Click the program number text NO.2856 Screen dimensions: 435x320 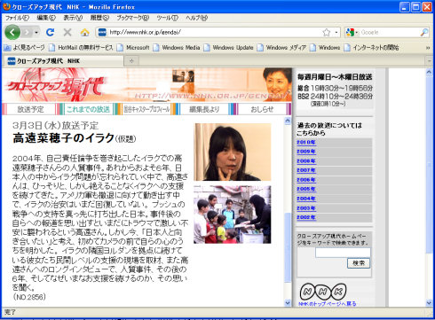click(x=29, y=297)
